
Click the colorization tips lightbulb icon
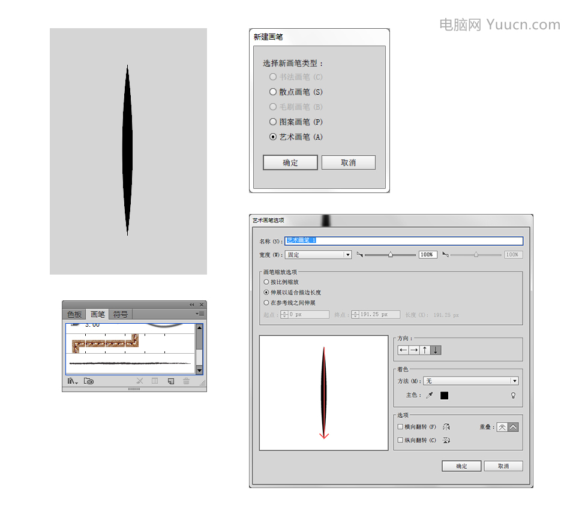tap(513, 395)
